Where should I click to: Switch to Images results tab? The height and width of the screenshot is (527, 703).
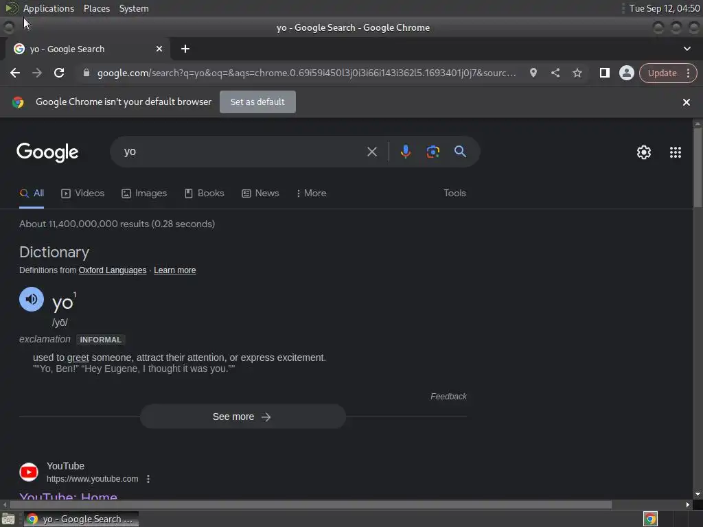(x=144, y=193)
